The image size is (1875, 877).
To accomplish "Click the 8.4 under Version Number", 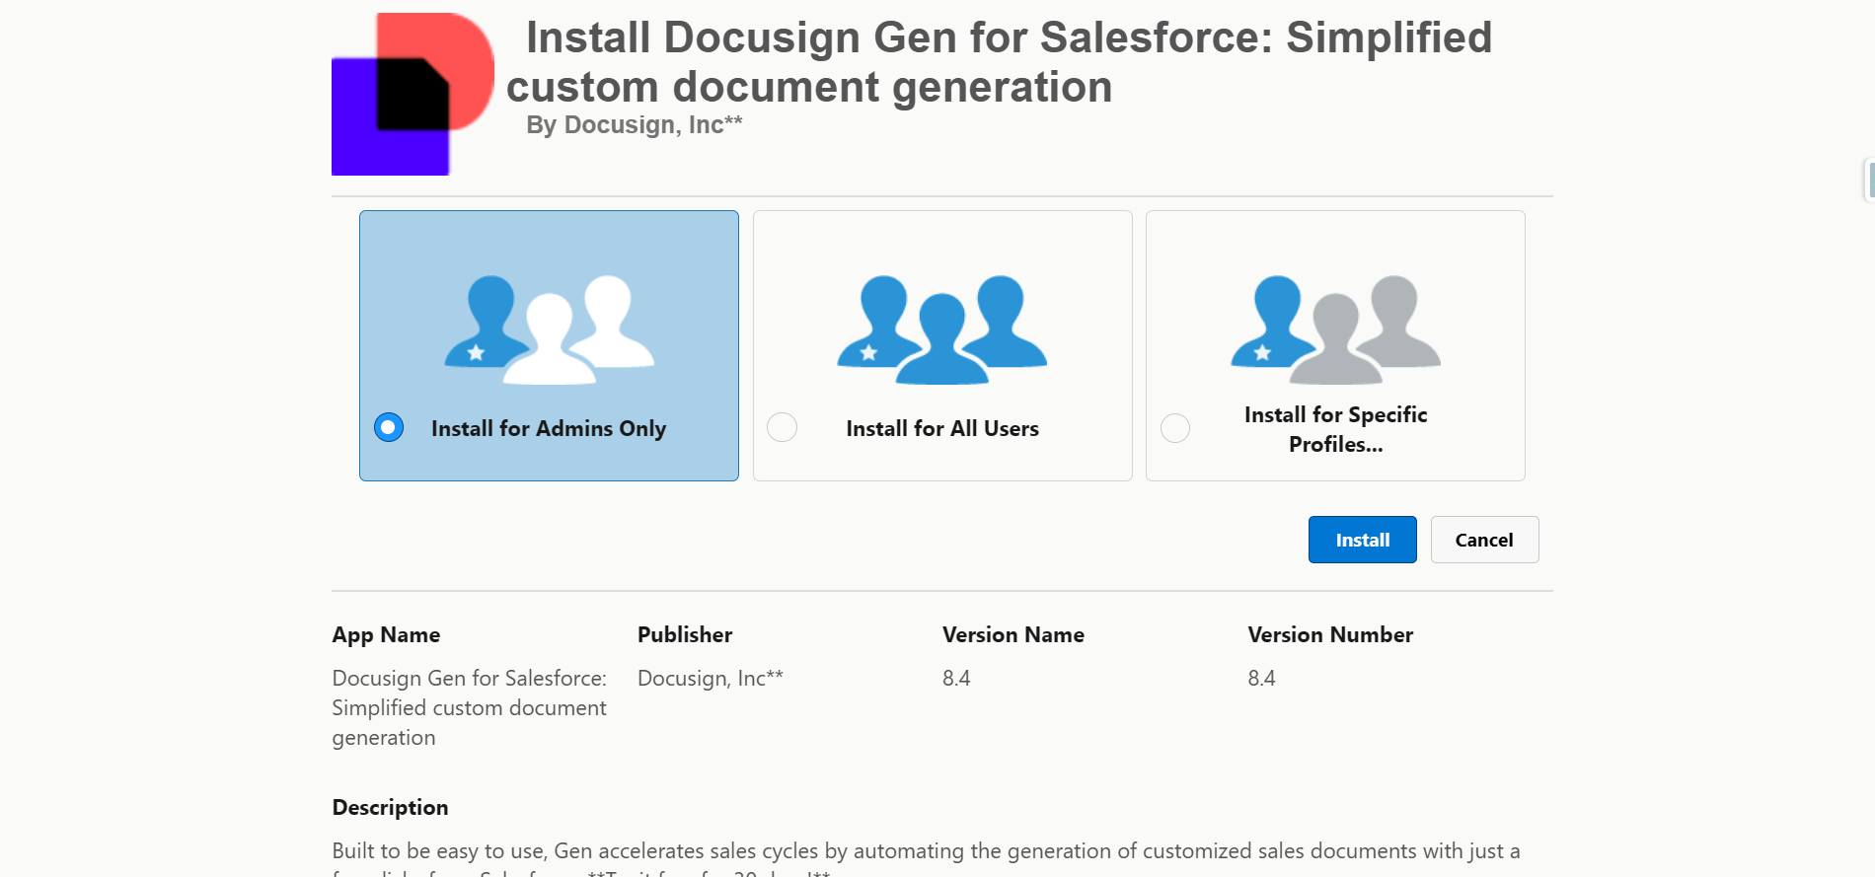I will pos(1261,678).
